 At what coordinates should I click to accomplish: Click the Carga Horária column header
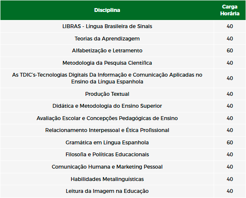tap(230, 10)
